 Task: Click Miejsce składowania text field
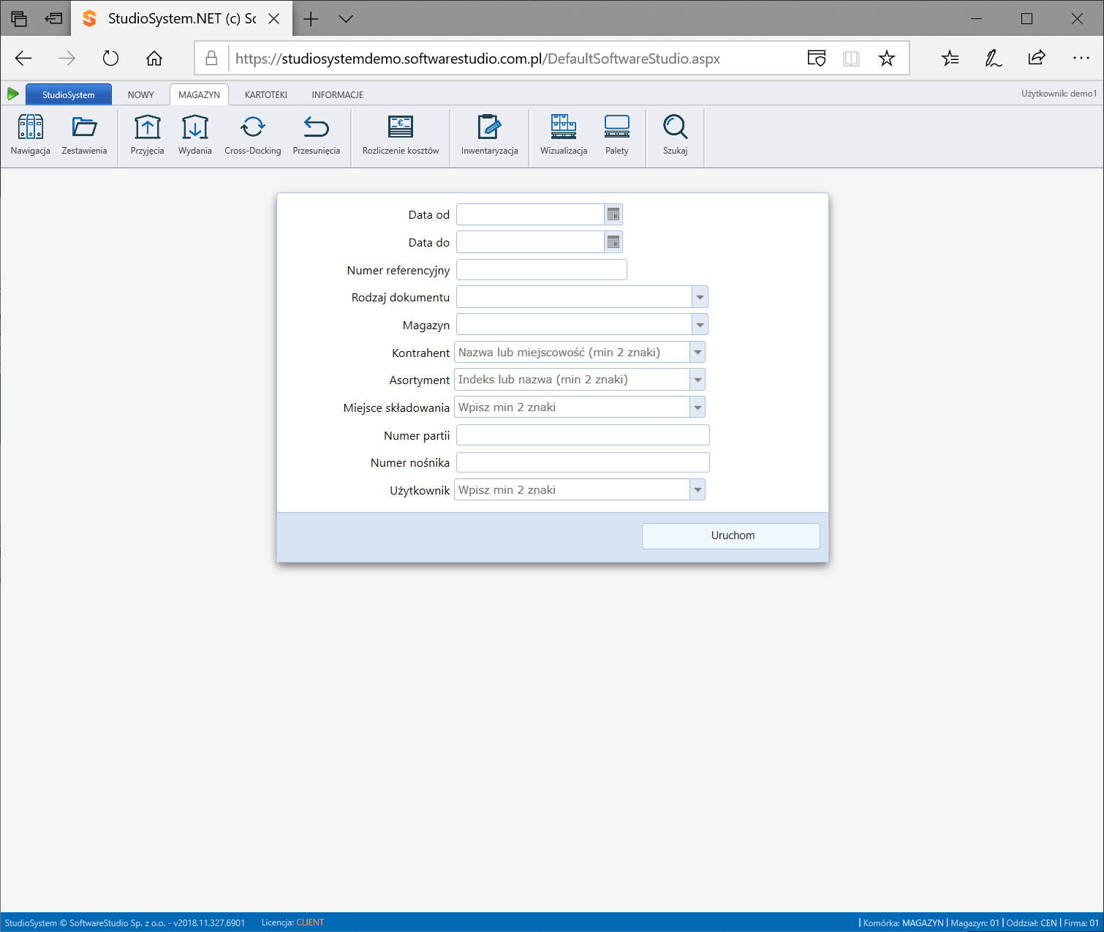point(572,407)
